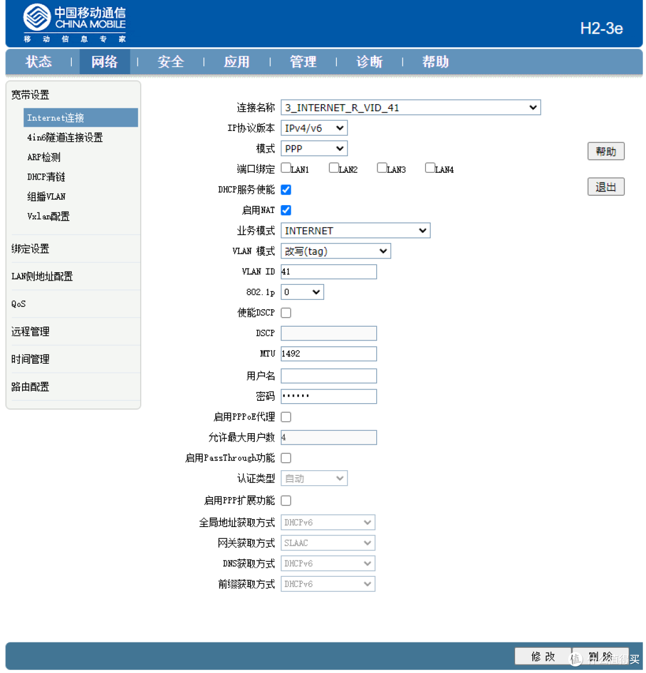646x673 pixels.
Task: Click the 修改 button
Action: pyautogui.click(x=543, y=657)
